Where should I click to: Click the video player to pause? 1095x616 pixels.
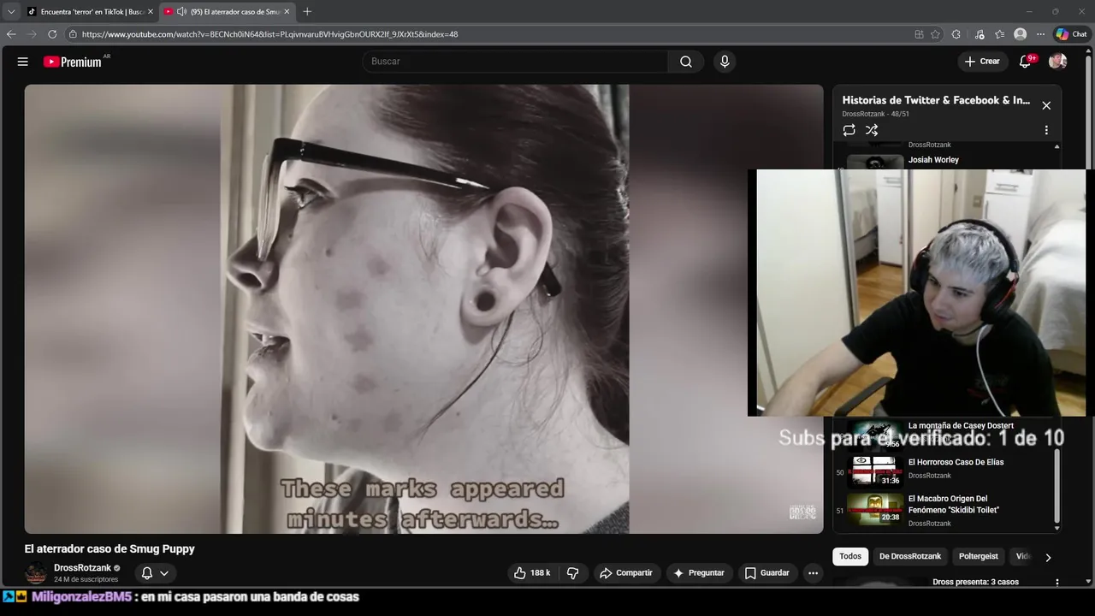[x=423, y=309]
